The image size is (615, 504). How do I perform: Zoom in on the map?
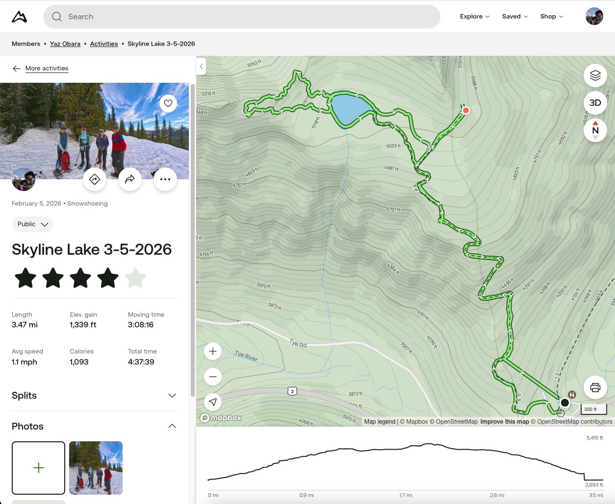click(x=213, y=351)
